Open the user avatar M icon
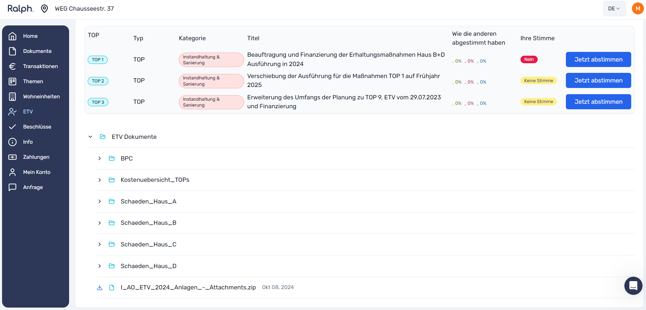 [638, 9]
